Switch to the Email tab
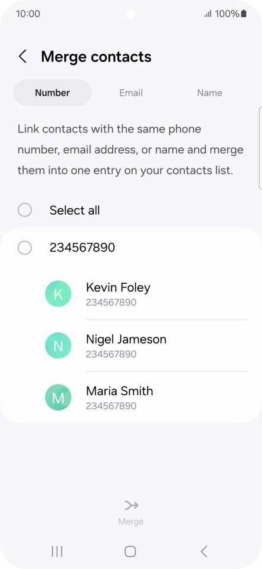The width and height of the screenshot is (262, 569). tap(131, 93)
